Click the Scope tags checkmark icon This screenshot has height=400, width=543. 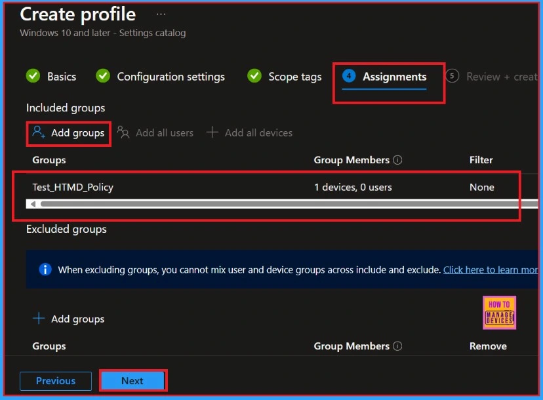click(x=254, y=75)
